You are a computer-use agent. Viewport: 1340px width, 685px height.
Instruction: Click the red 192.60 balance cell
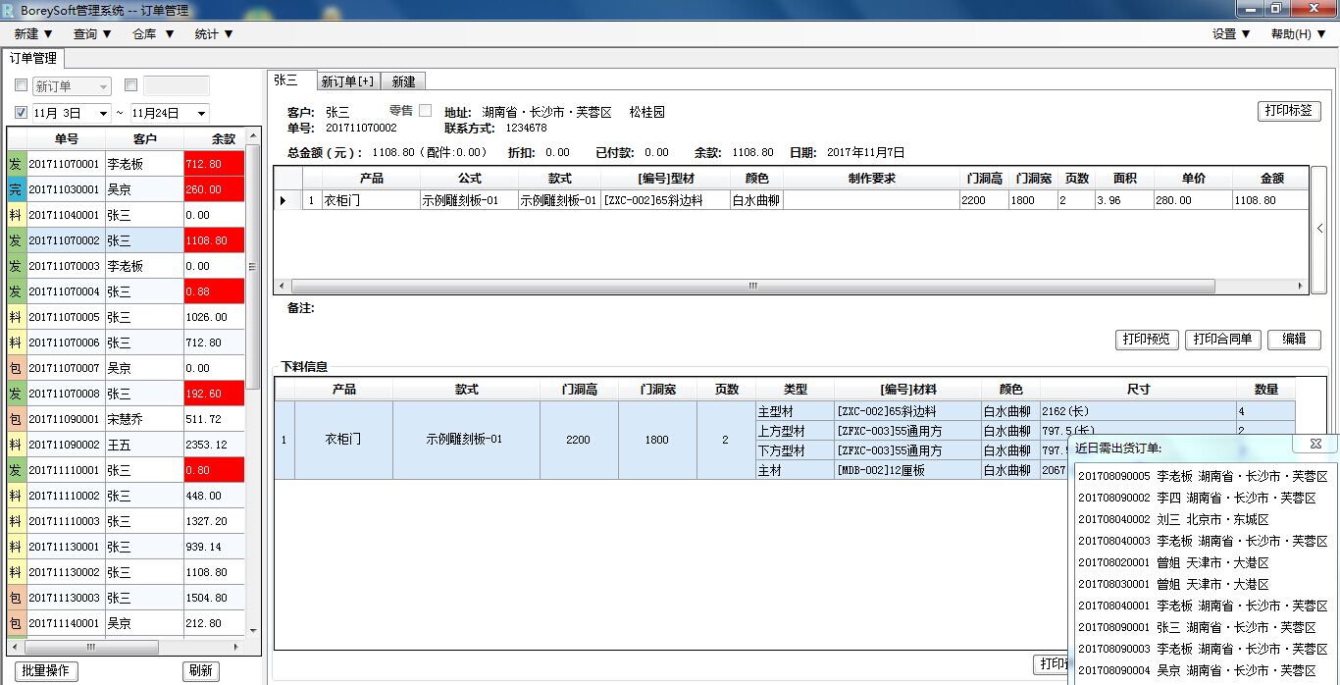[x=214, y=394]
